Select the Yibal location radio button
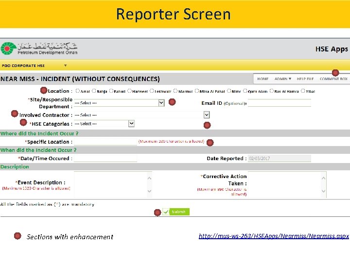 pyautogui.click(x=303, y=91)
